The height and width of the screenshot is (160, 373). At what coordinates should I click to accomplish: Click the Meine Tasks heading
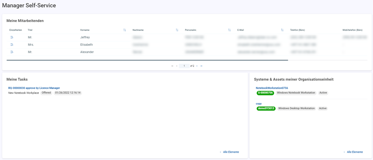17,80
